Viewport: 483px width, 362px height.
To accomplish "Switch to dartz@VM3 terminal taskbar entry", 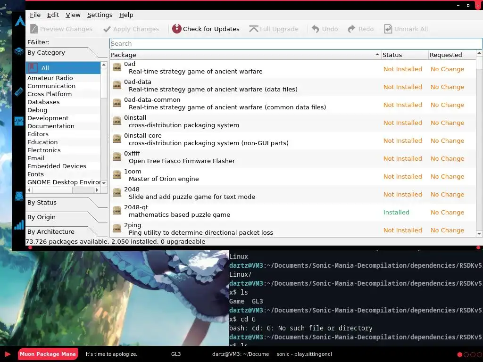I will (x=240, y=354).
